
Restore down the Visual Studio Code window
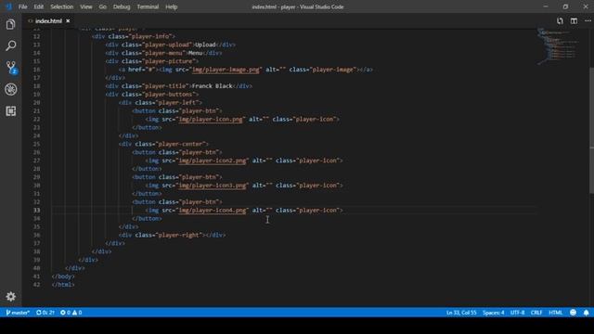(565, 6)
